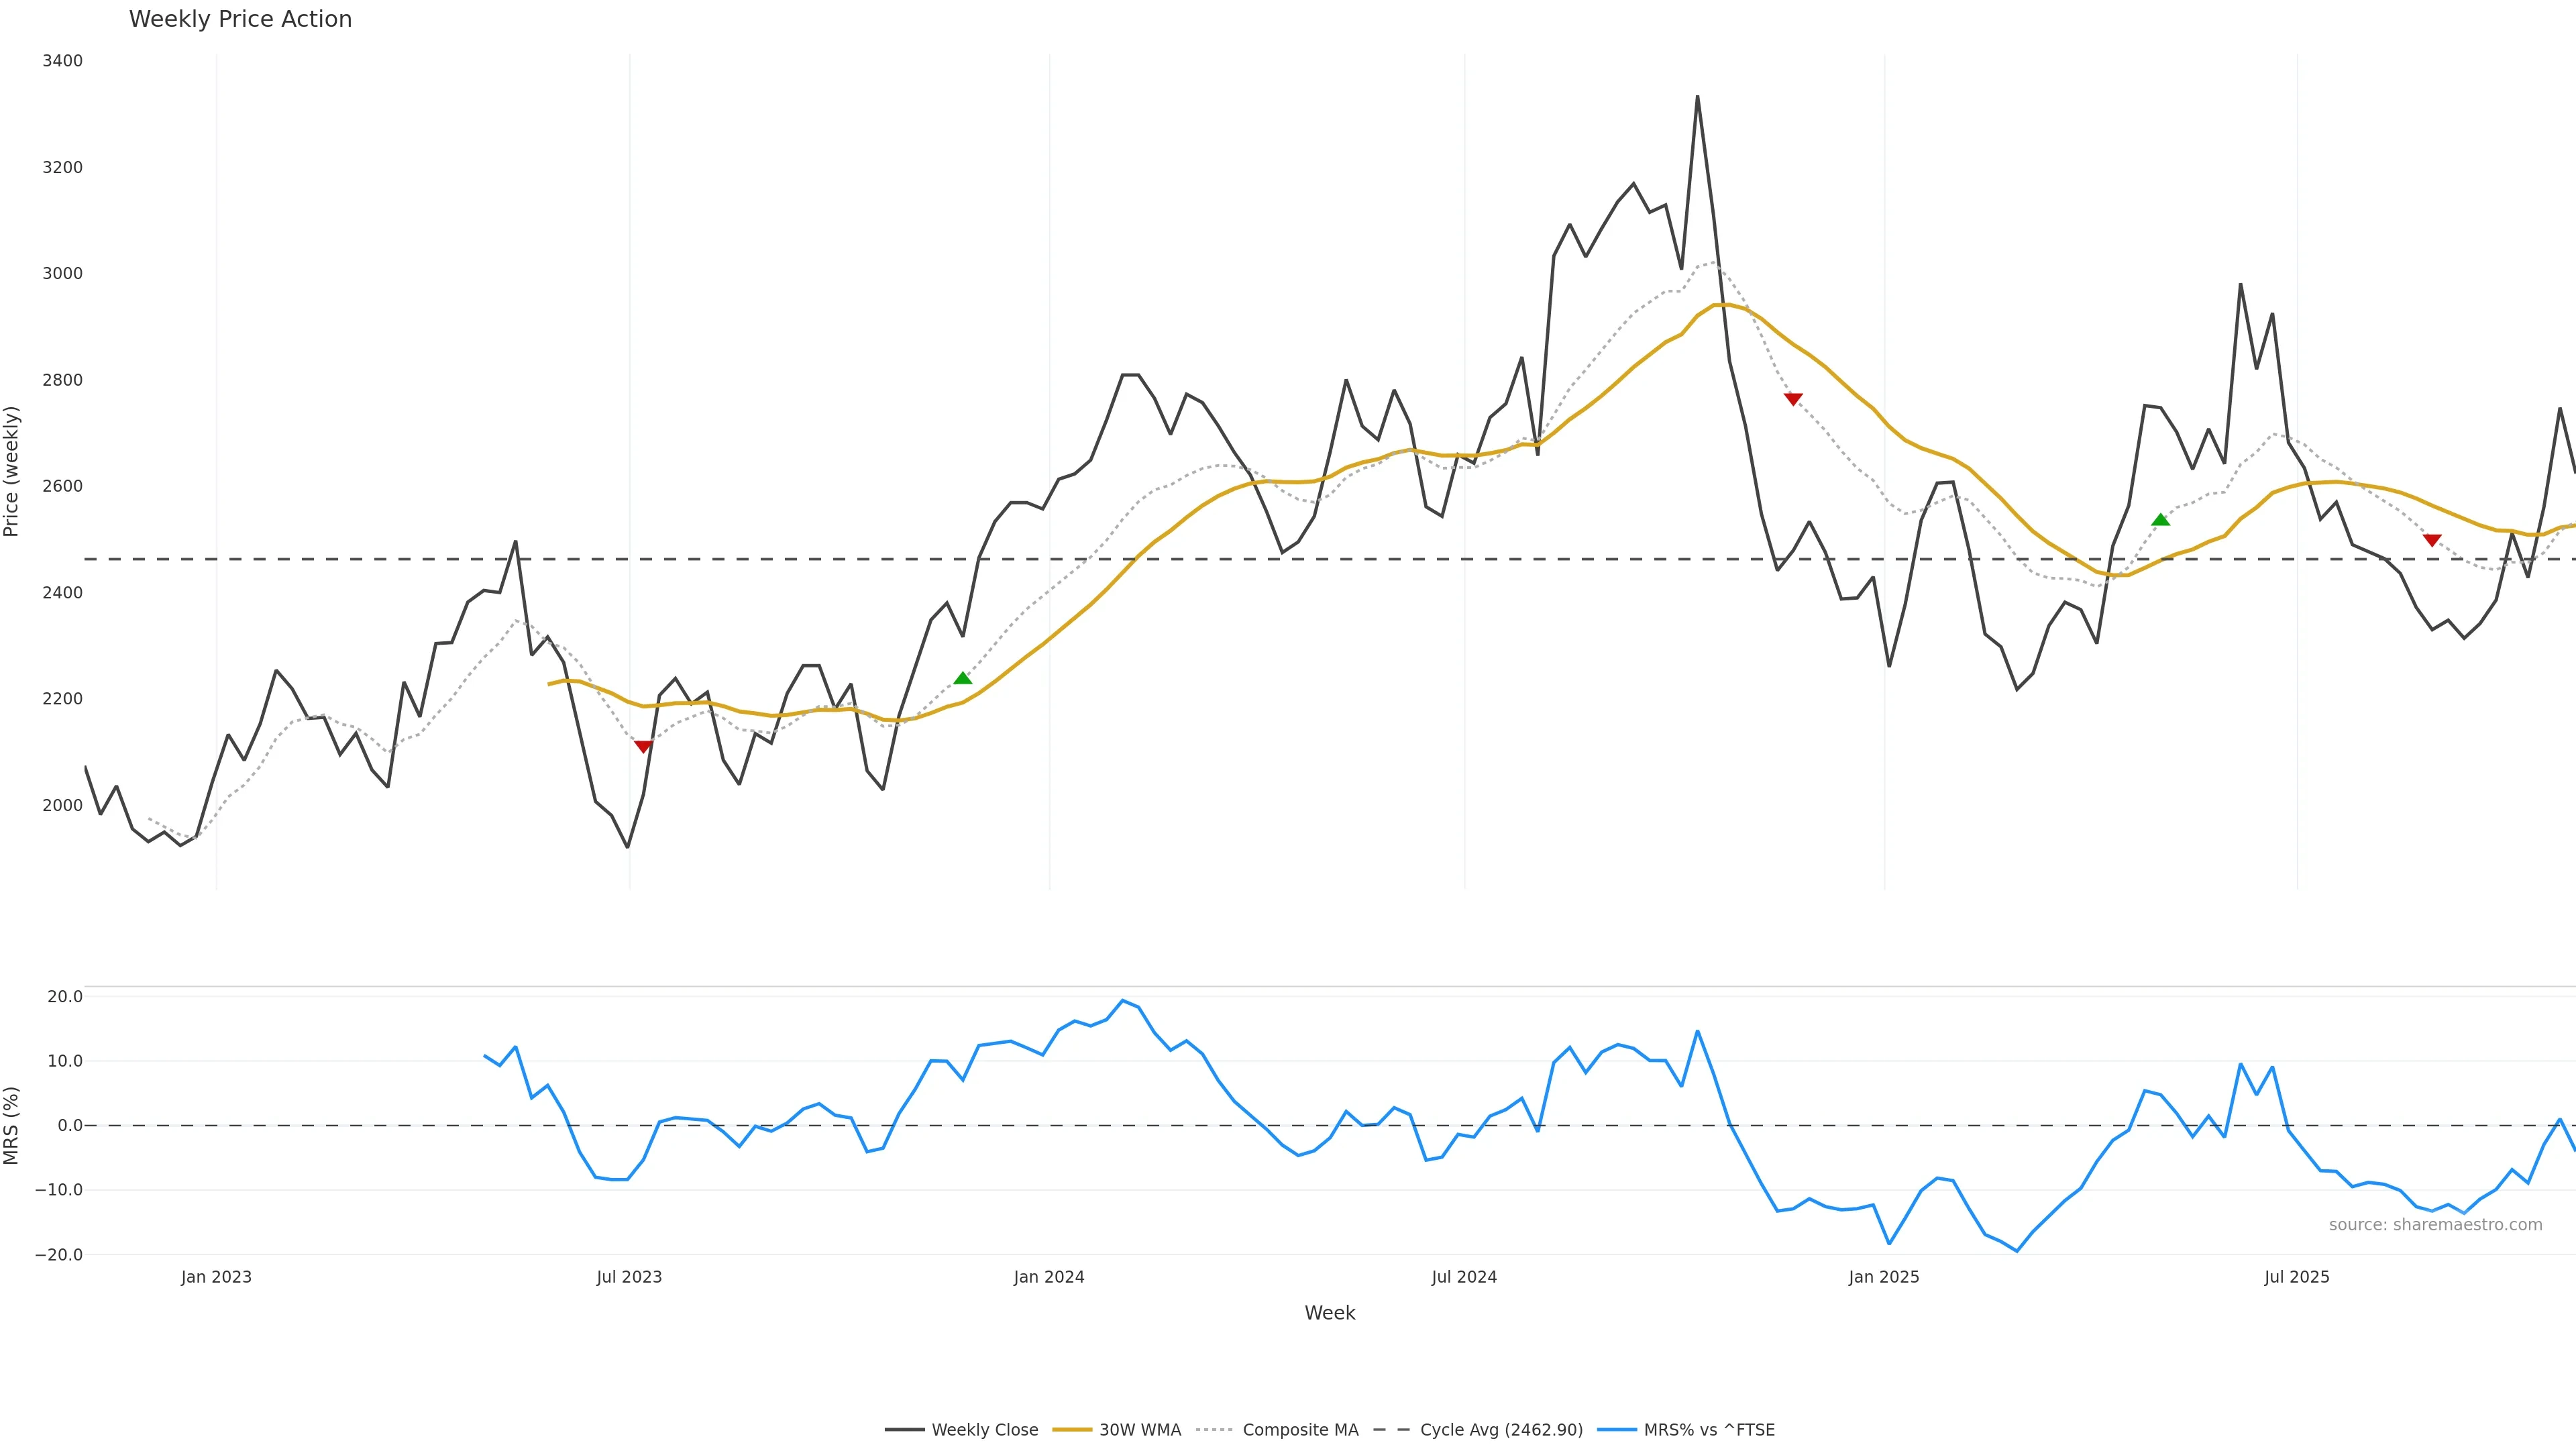Click the Weekly Price Action chart title

click(x=240, y=19)
